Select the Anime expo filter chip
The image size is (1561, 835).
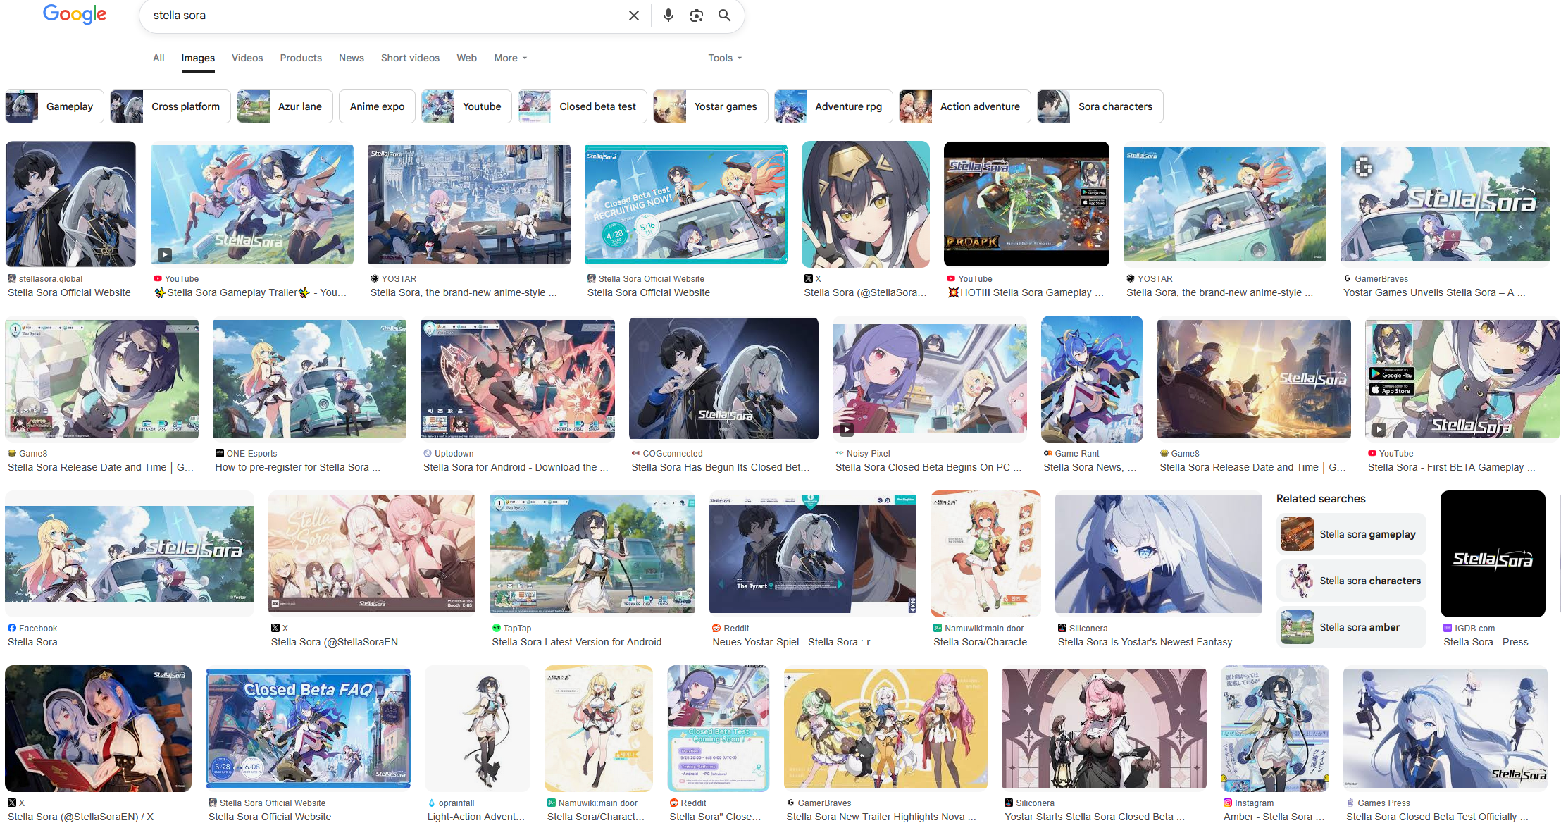point(377,106)
